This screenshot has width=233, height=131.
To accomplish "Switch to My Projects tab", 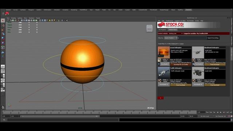I will (162, 30).
